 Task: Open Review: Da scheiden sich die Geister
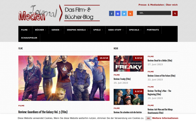(x=128, y=112)
